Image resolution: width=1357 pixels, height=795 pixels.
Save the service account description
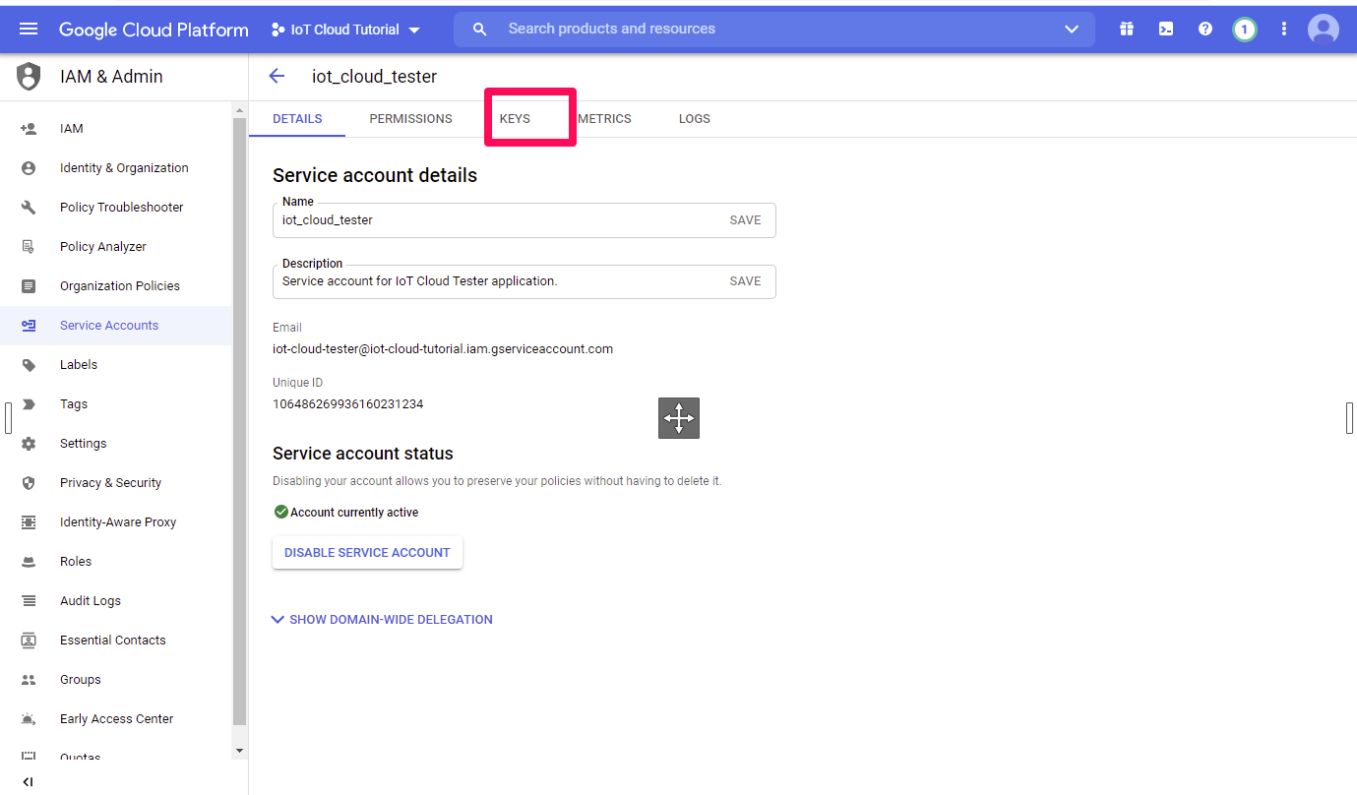[745, 281]
